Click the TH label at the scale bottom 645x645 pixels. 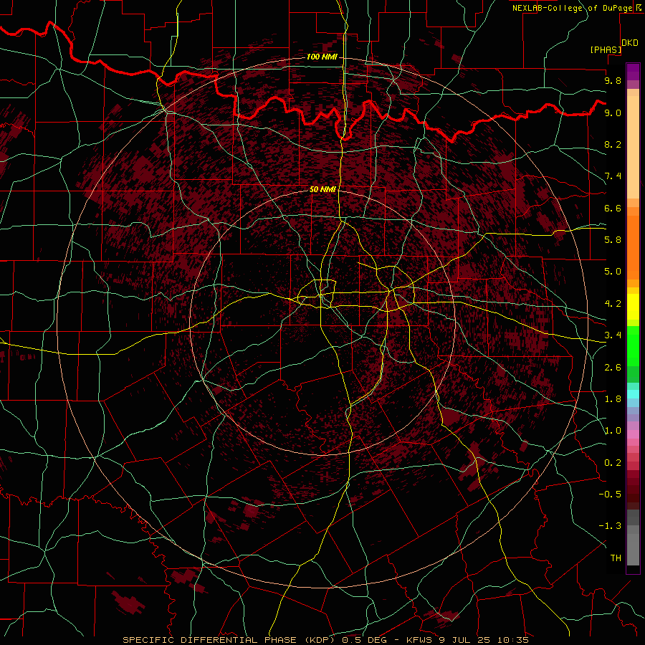[616, 558]
